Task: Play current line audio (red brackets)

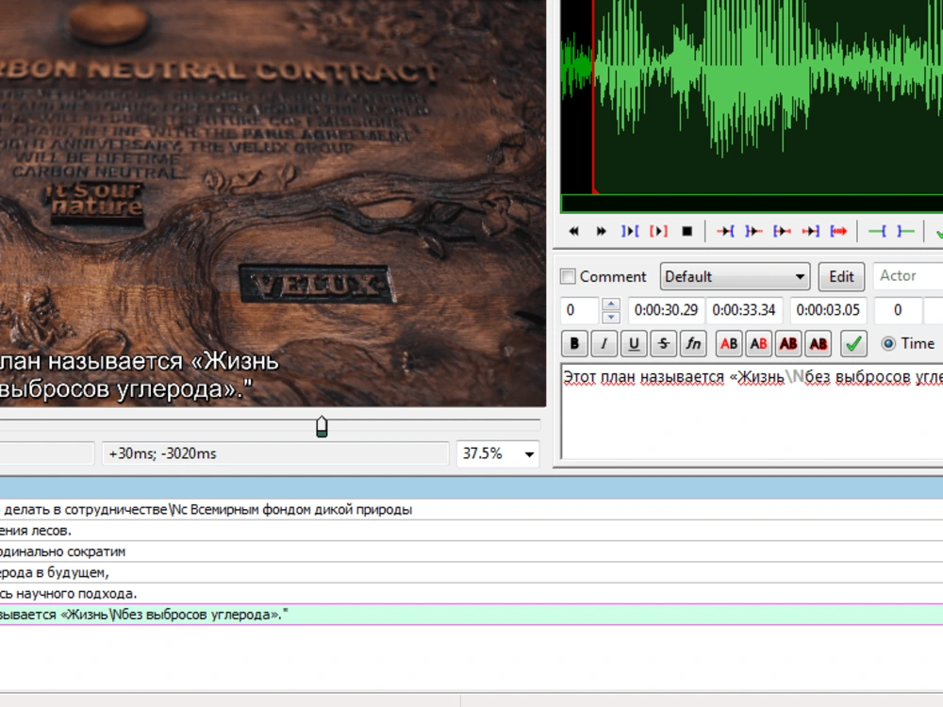Action: click(658, 232)
